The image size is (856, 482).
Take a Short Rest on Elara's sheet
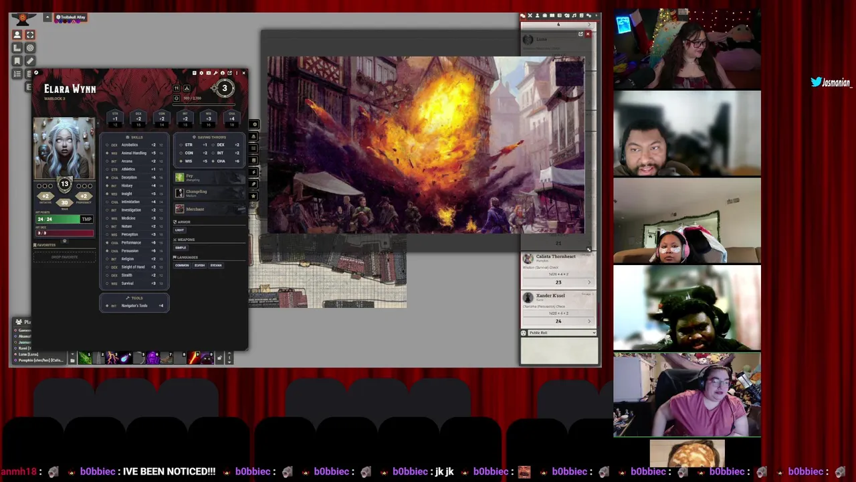[177, 88]
